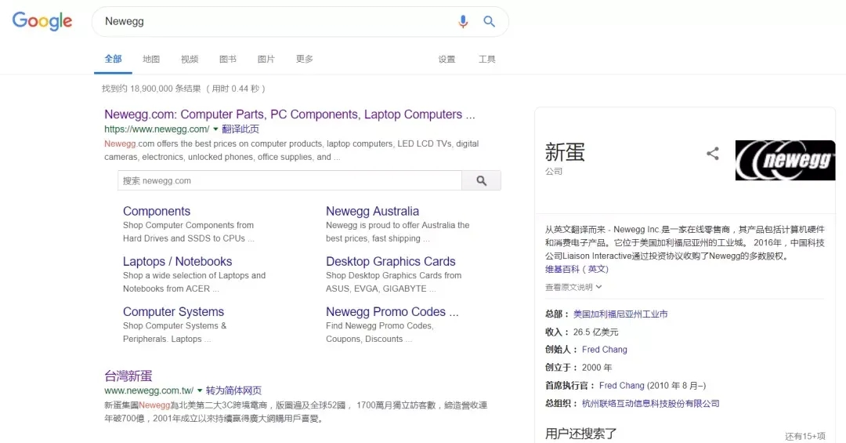Click the https://www.newegg.com/ green URL
The height and width of the screenshot is (443, 846).
tap(157, 129)
